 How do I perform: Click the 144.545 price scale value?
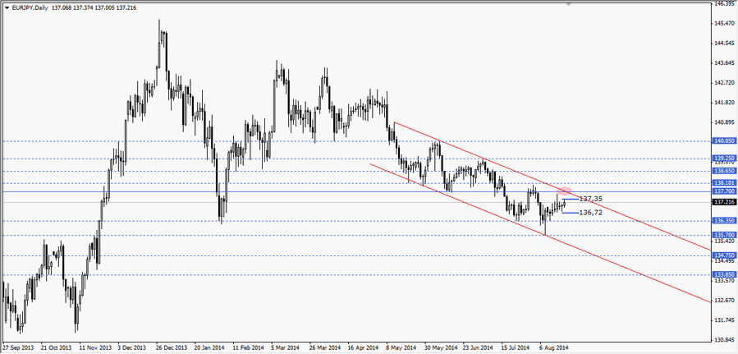coord(725,43)
